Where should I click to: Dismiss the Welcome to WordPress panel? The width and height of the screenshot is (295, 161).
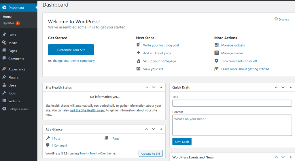[282, 19]
